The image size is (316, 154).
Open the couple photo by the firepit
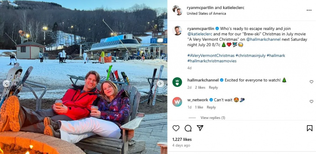[x=84, y=77]
